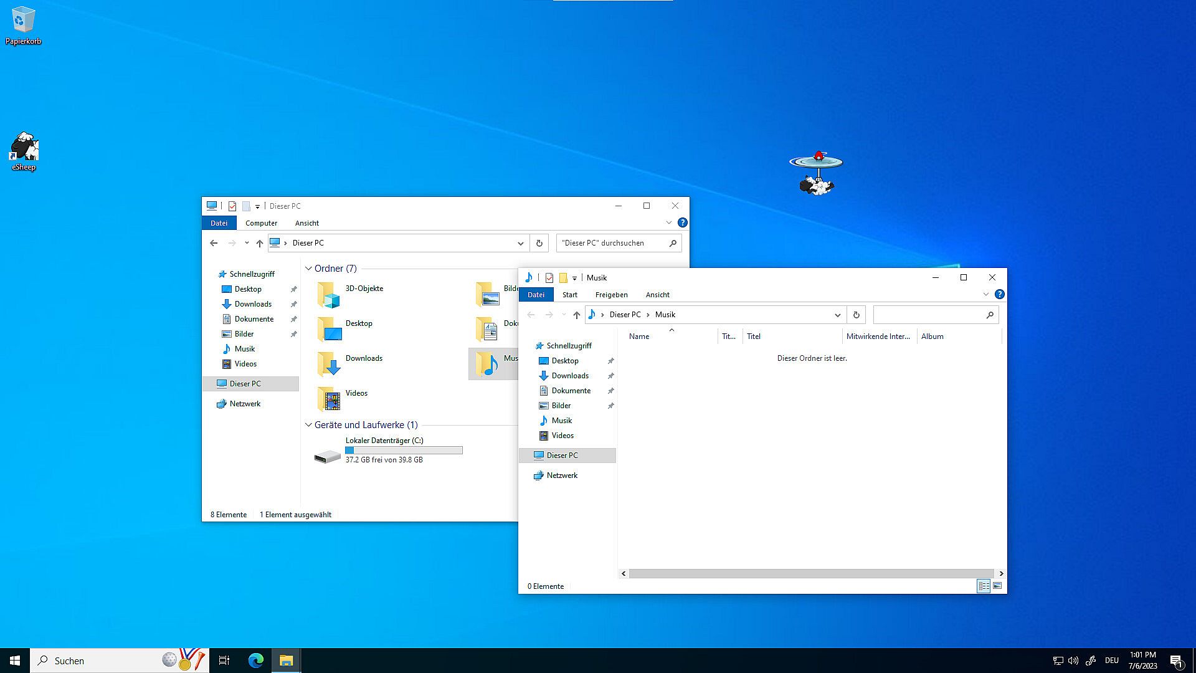Open the 3D-Objekte folder icon
This screenshot has height=673, width=1196.
[x=329, y=294]
